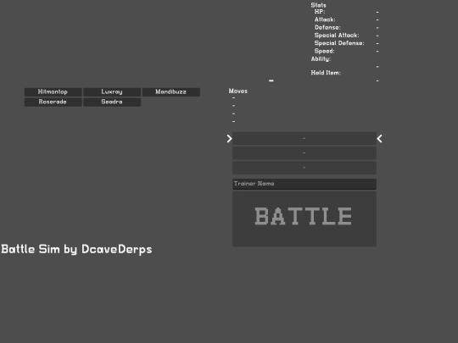Click the Special Defense: label

click(x=339, y=43)
